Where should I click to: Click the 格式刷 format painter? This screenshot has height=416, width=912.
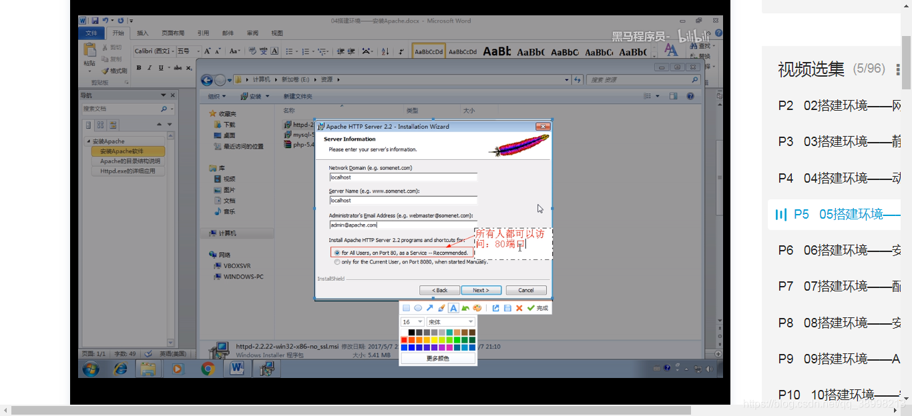[x=114, y=71]
